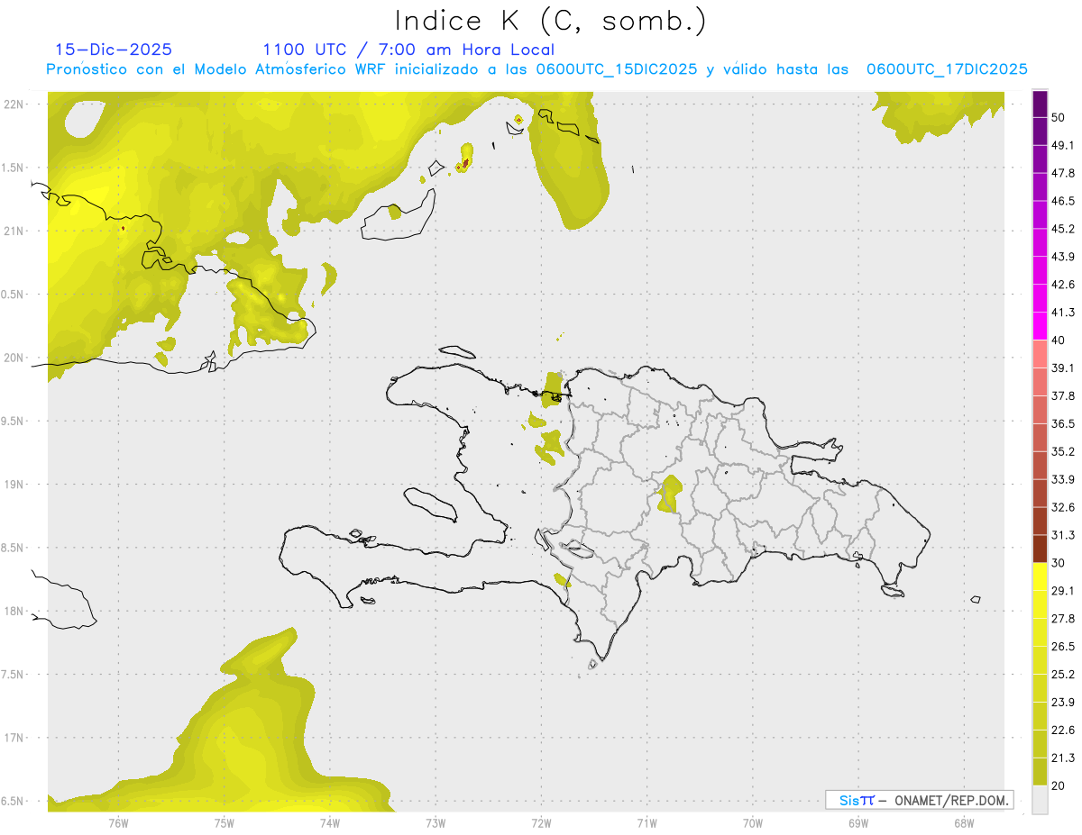Pick the light gray swatch below 20
Viewport: 1082px width, 835px height.
point(1040,799)
